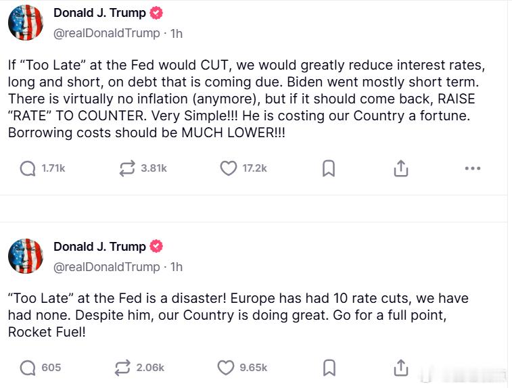Bookmark the second post about Rocket Fuel

329,368
